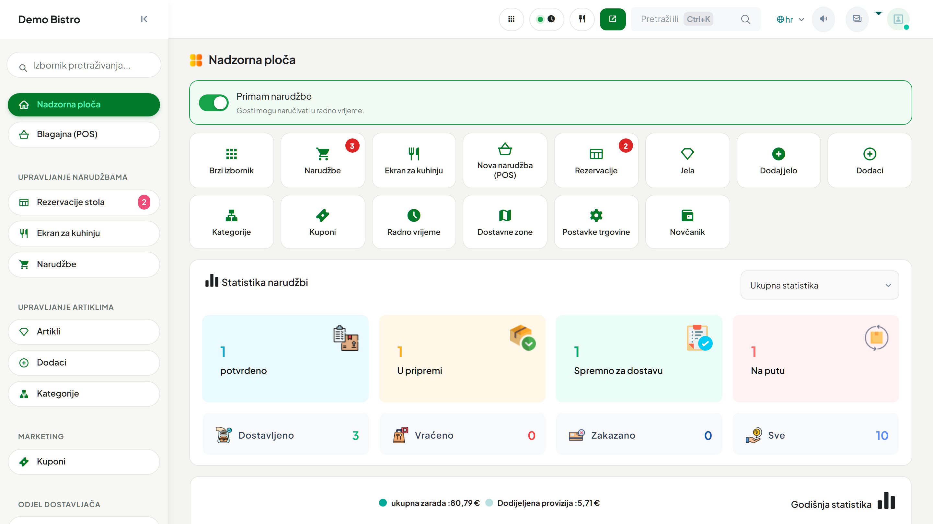The width and height of the screenshot is (933, 524).
Task: Expand the Ukupna statistika dropdown
Action: [820, 285]
